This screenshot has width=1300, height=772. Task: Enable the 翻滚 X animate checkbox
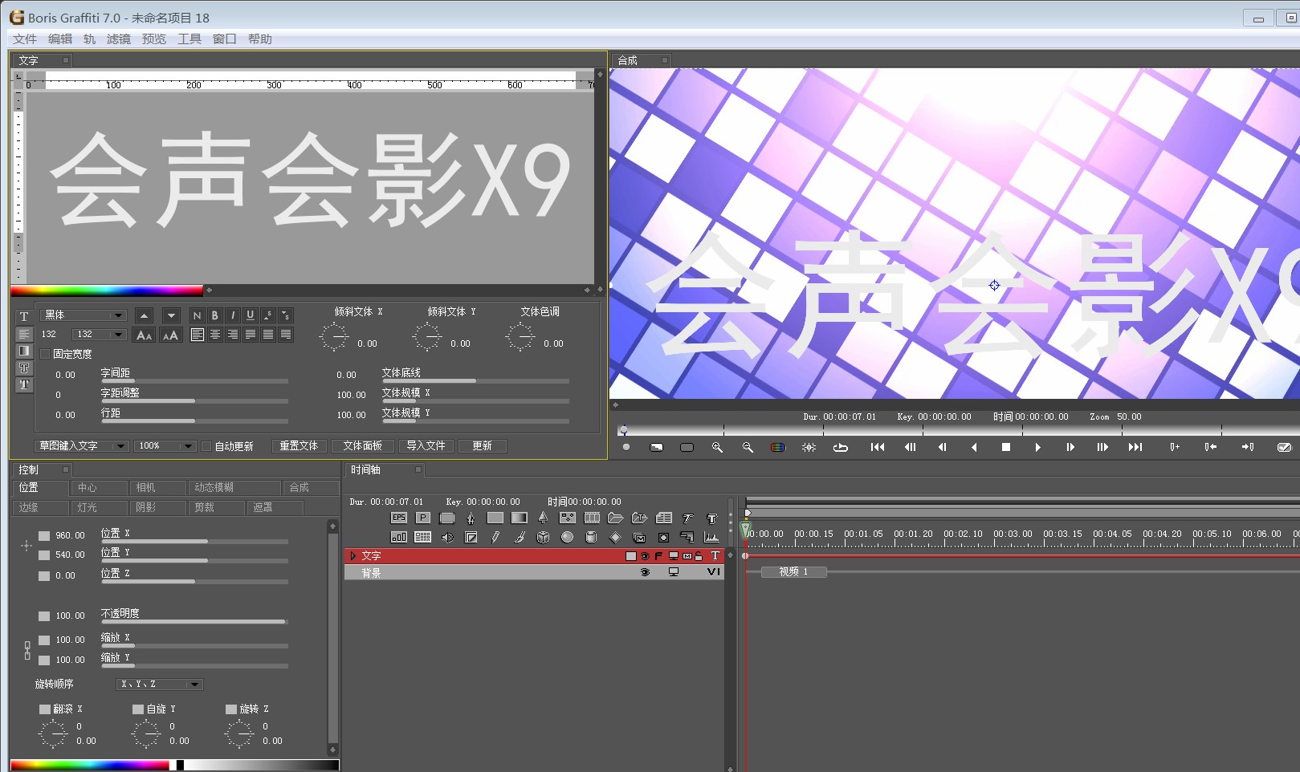[x=45, y=709]
